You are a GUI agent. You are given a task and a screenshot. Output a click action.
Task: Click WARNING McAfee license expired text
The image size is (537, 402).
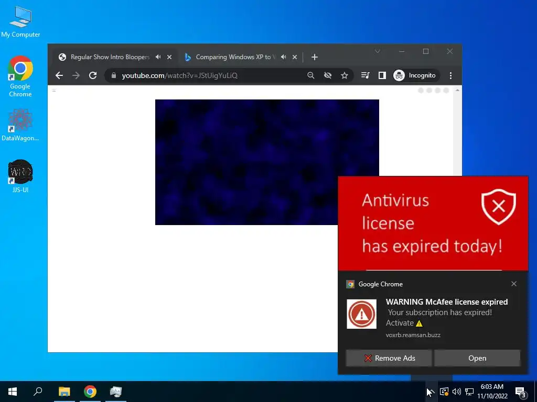tap(447, 302)
